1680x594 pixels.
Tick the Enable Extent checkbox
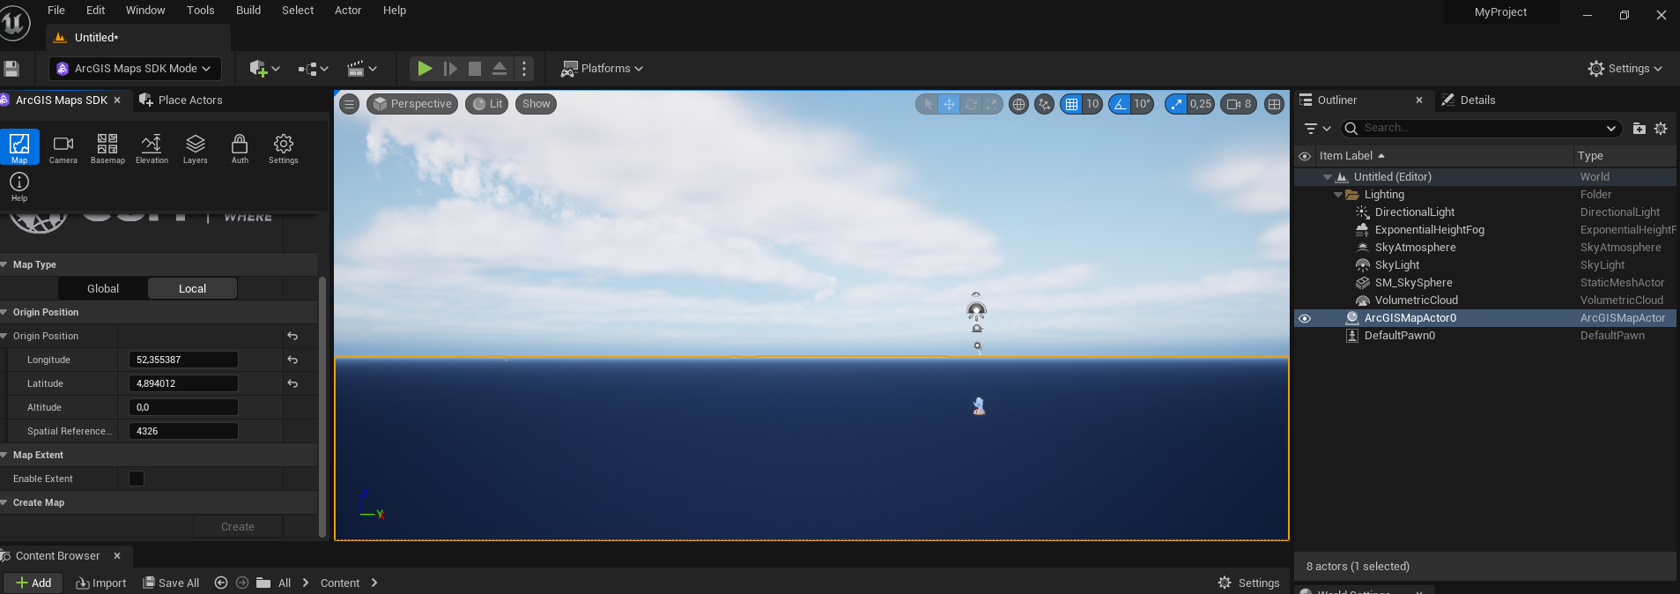click(137, 479)
